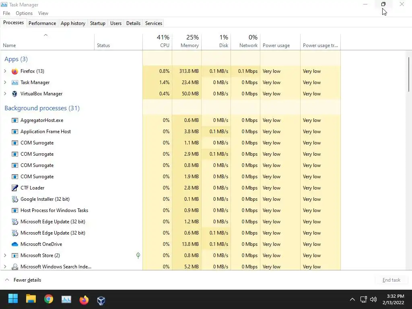
Task: Select the Apps (3) group header
Action: pos(16,59)
